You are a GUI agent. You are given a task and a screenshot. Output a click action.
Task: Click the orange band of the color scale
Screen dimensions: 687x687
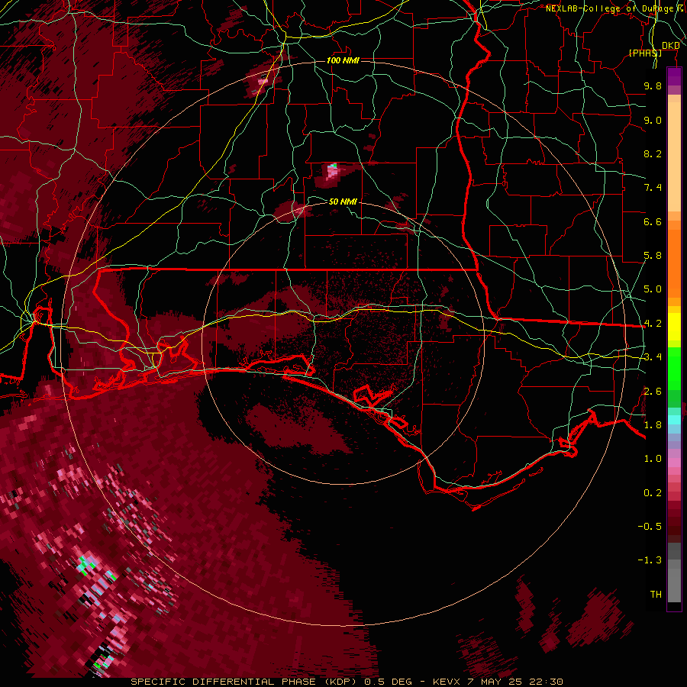pos(674,259)
